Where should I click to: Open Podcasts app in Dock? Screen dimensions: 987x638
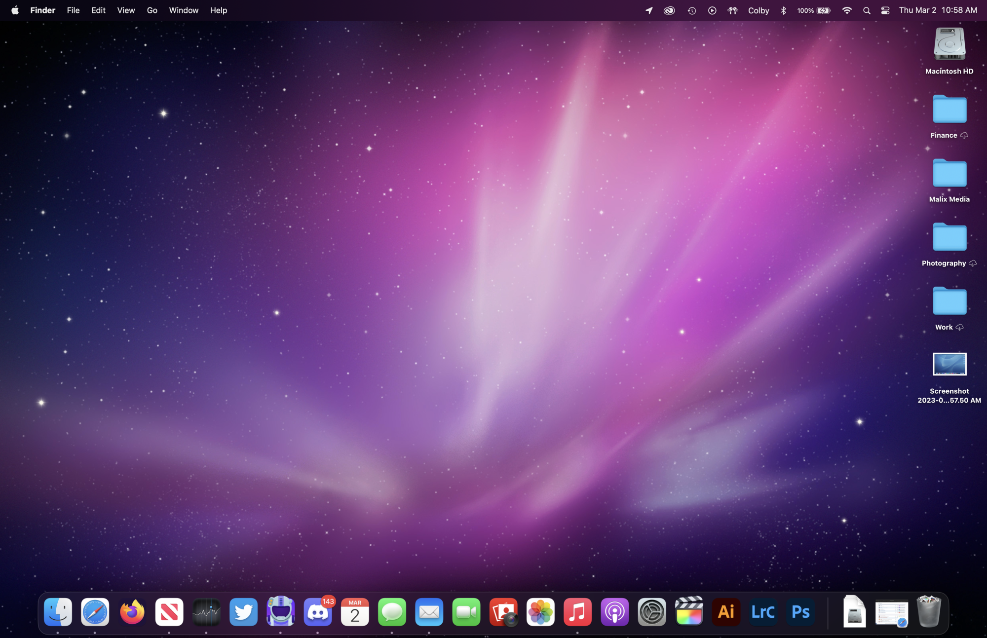[614, 612]
